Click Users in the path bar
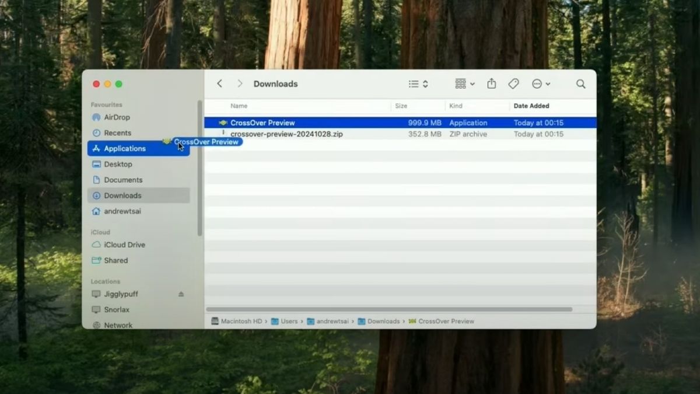The width and height of the screenshot is (700, 394). 285,322
